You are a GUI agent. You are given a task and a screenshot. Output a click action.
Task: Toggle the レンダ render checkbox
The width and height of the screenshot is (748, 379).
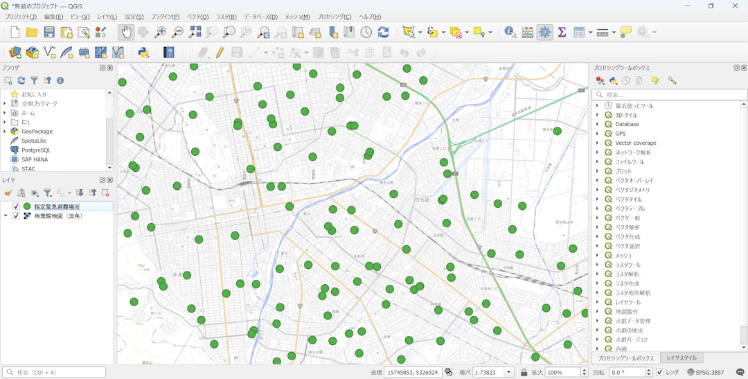660,372
